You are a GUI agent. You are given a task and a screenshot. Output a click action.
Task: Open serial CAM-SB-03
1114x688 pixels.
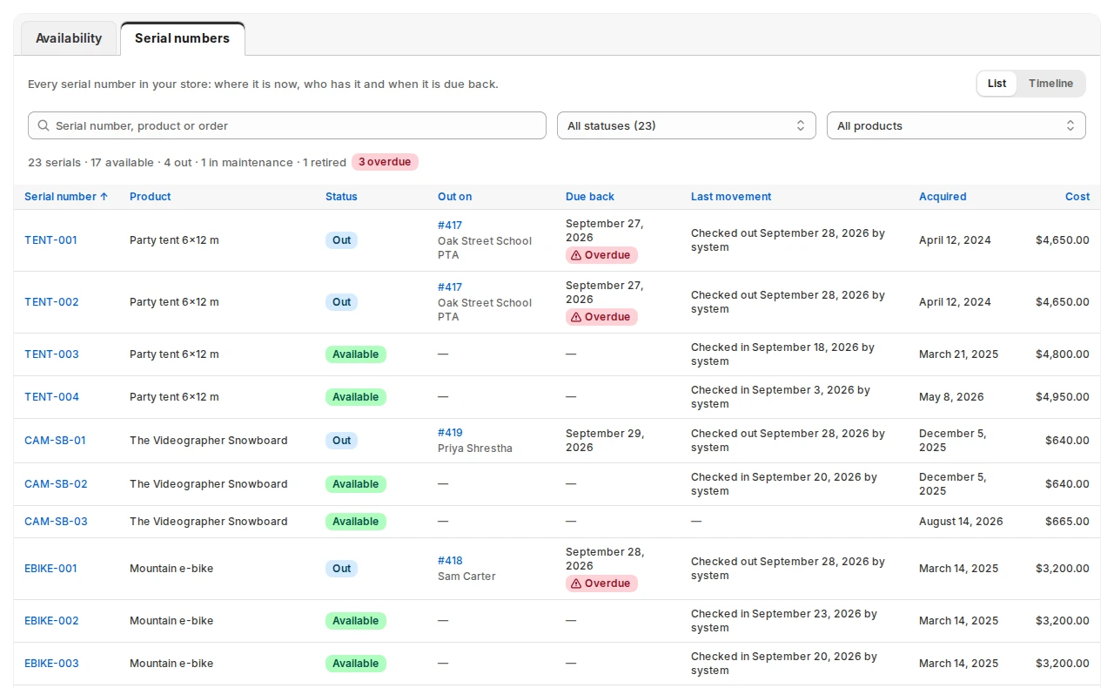pyautogui.click(x=56, y=522)
